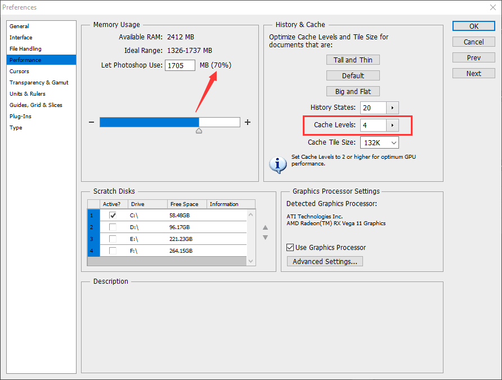Image resolution: width=502 pixels, height=380 pixels.
Task: Click the info icon about Cache Levels
Action: point(277,165)
